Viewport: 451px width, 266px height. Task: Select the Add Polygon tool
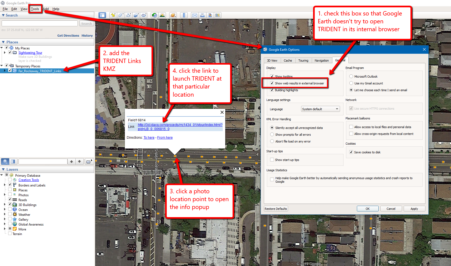(121, 15)
